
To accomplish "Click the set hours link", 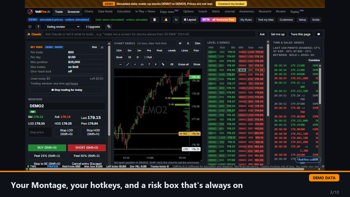I will click(72, 83).
